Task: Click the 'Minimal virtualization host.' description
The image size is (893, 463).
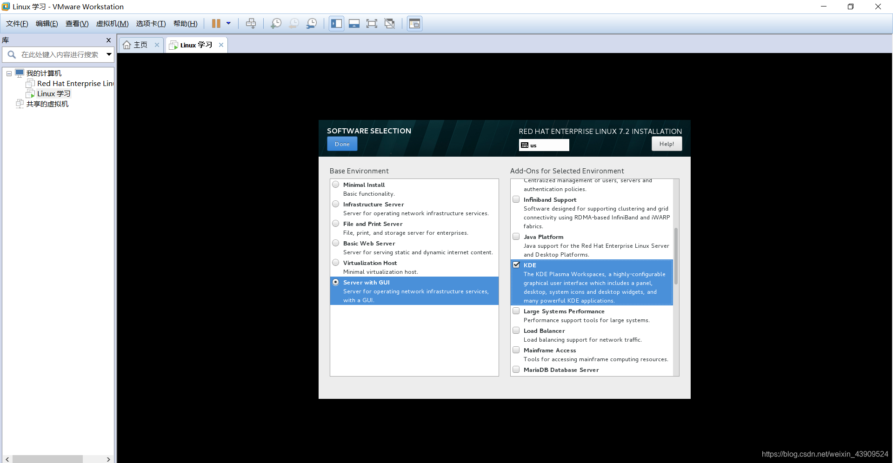Action: (x=380, y=272)
